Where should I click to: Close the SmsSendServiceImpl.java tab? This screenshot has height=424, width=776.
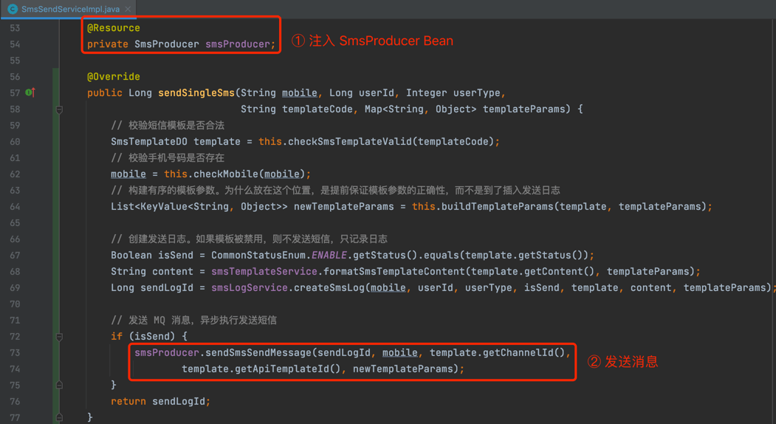(x=128, y=9)
